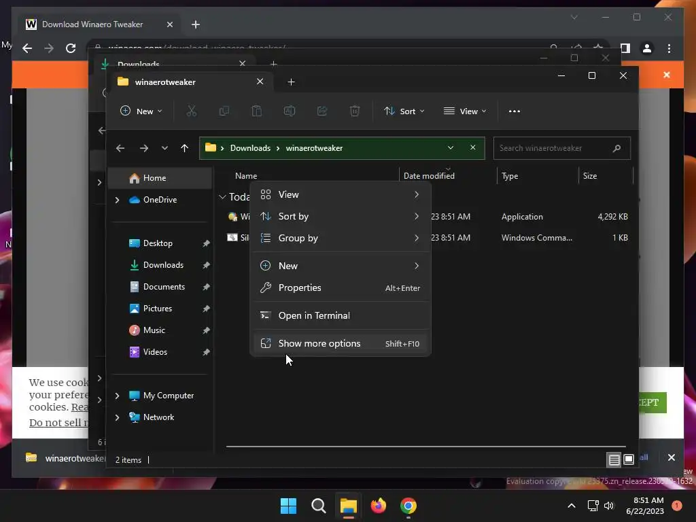Open View submenu in context menu

(341, 194)
